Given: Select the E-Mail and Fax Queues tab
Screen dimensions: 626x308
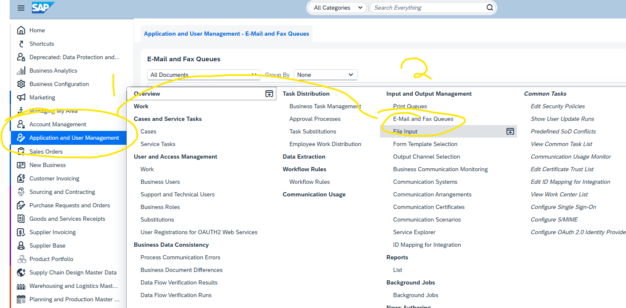Looking at the screenshot, I should [226, 34].
